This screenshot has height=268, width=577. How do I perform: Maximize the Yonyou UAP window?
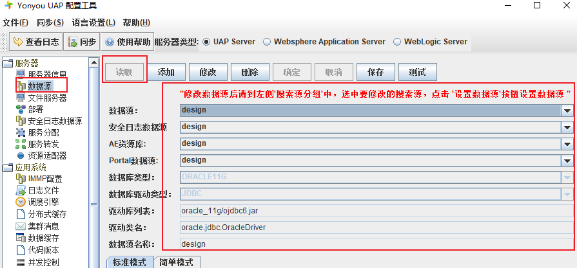537,5
